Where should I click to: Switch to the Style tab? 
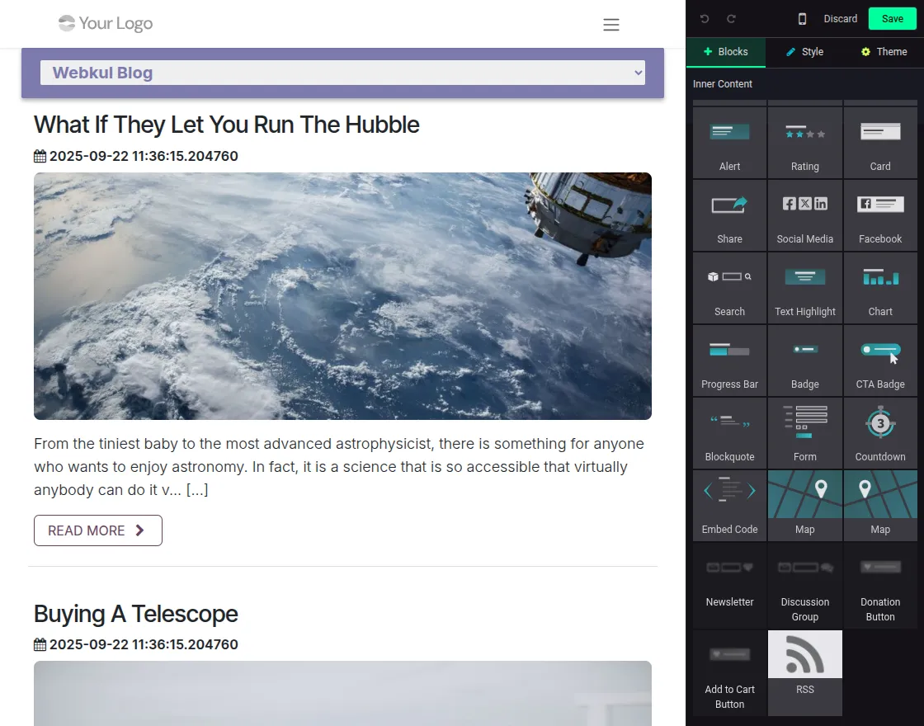point(804,52)
